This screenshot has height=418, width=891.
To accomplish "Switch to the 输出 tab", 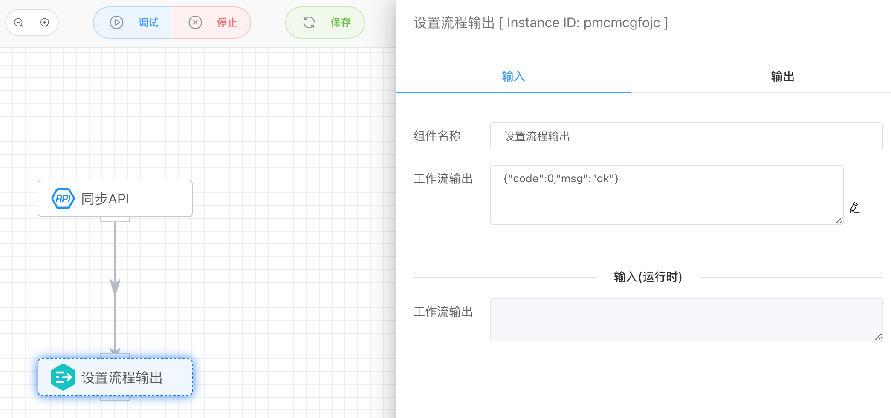I will 782,77.
